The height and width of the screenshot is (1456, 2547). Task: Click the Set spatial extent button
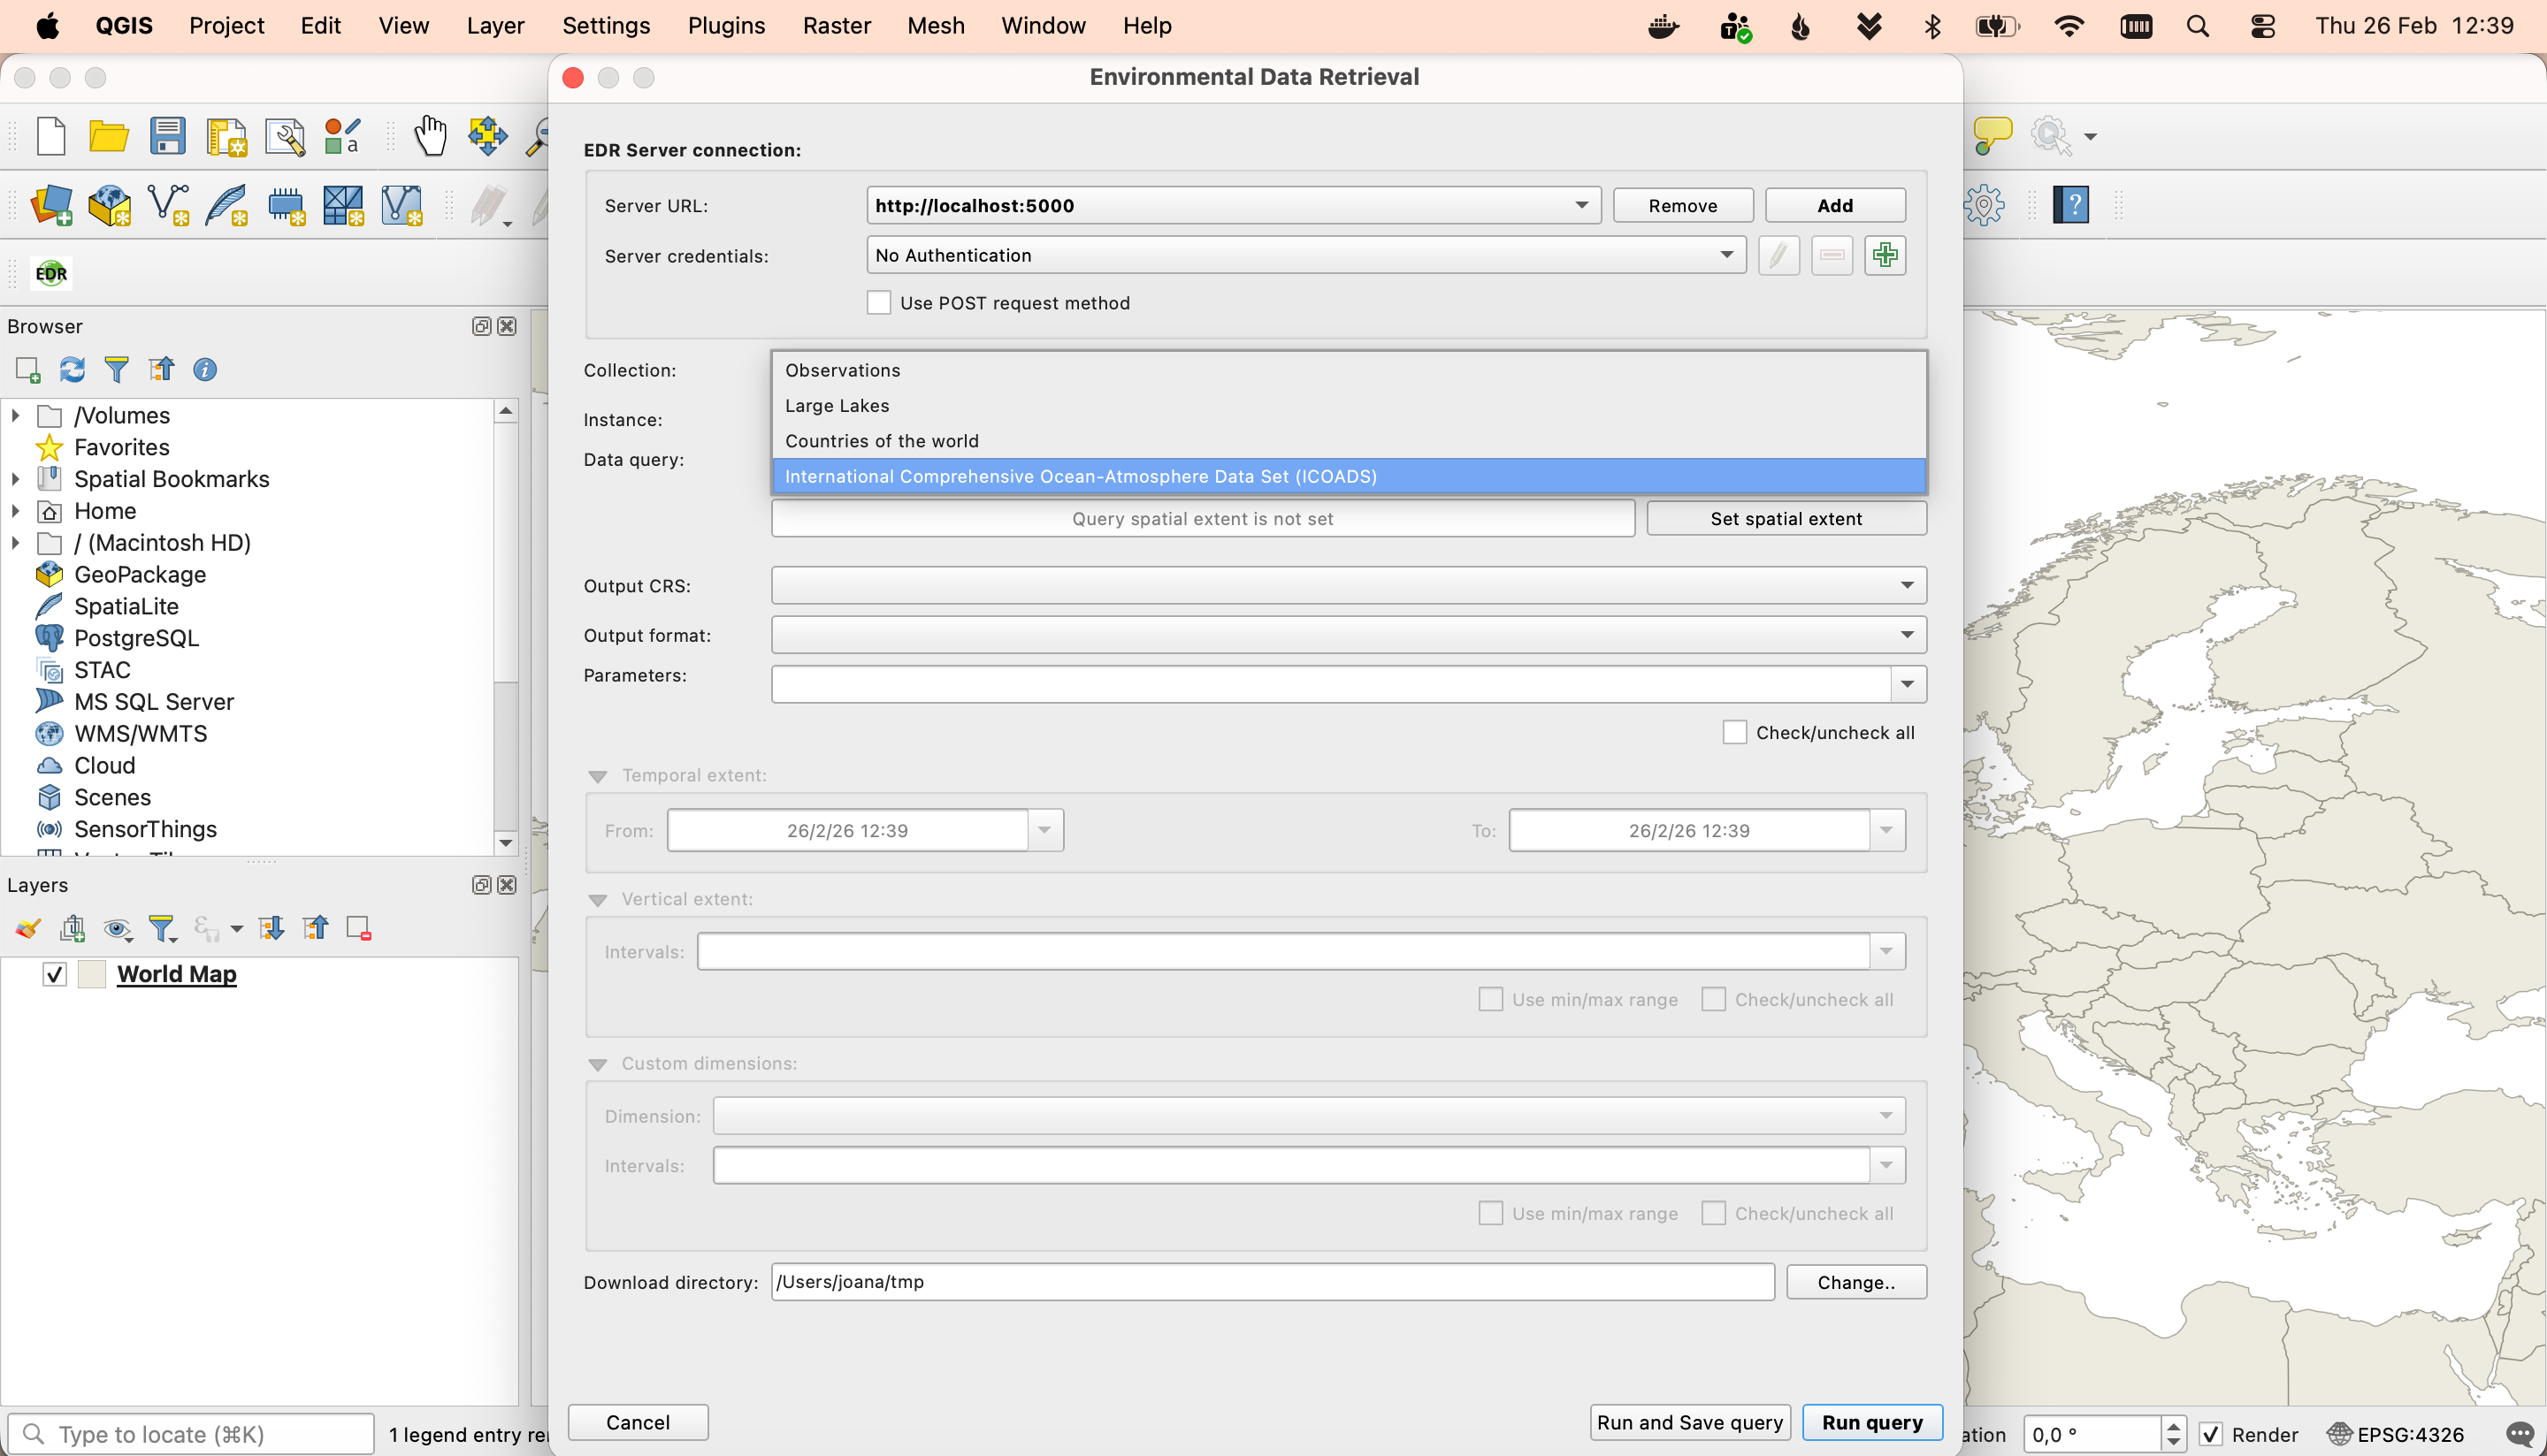tap(1786, 518)
